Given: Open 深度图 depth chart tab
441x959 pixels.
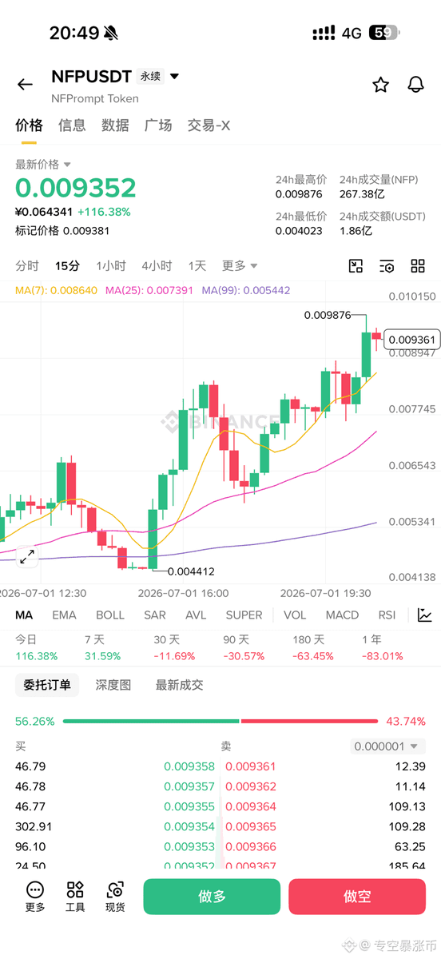Looking at the screenshot, I should tap(113, 685).
